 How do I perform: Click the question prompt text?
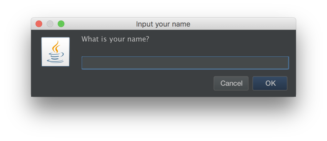click(x=115, y=39)
